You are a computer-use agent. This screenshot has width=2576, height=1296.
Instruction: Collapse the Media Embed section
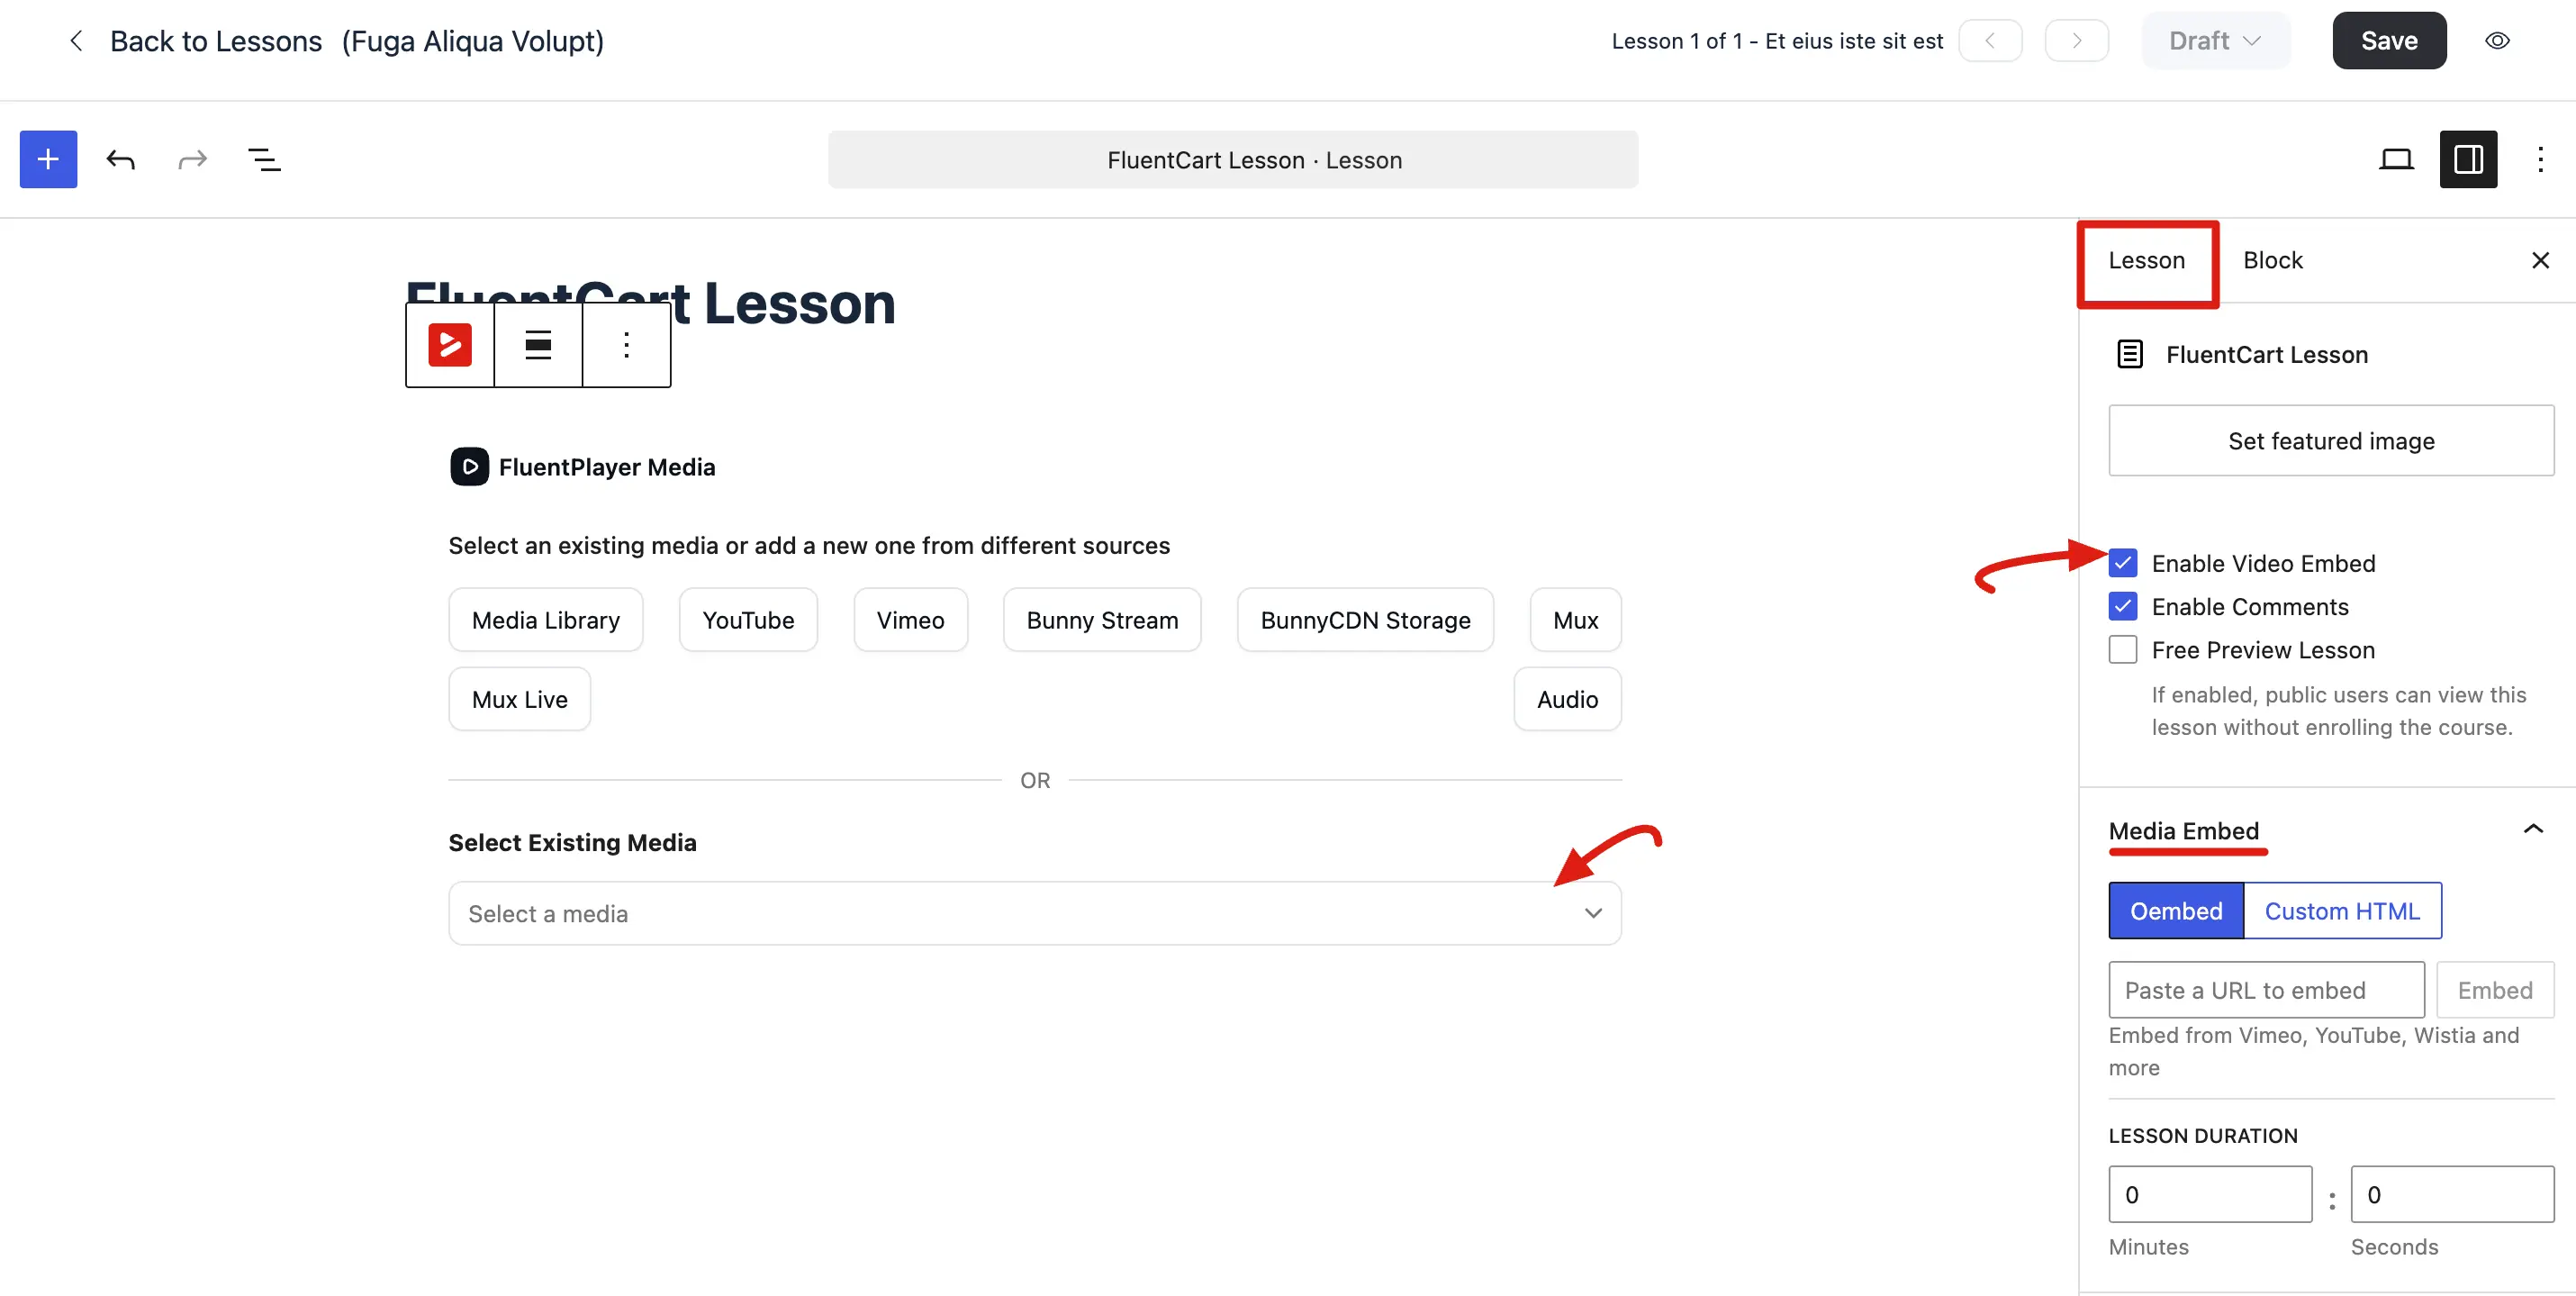coord(2532,829)
